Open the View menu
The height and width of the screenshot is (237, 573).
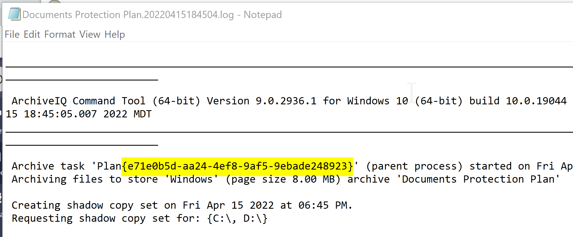click(x=90, y=34)
